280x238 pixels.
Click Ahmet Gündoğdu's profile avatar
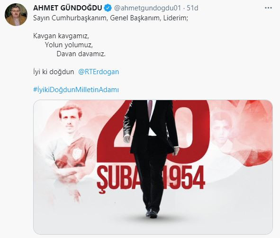click(x=16, y=15)
